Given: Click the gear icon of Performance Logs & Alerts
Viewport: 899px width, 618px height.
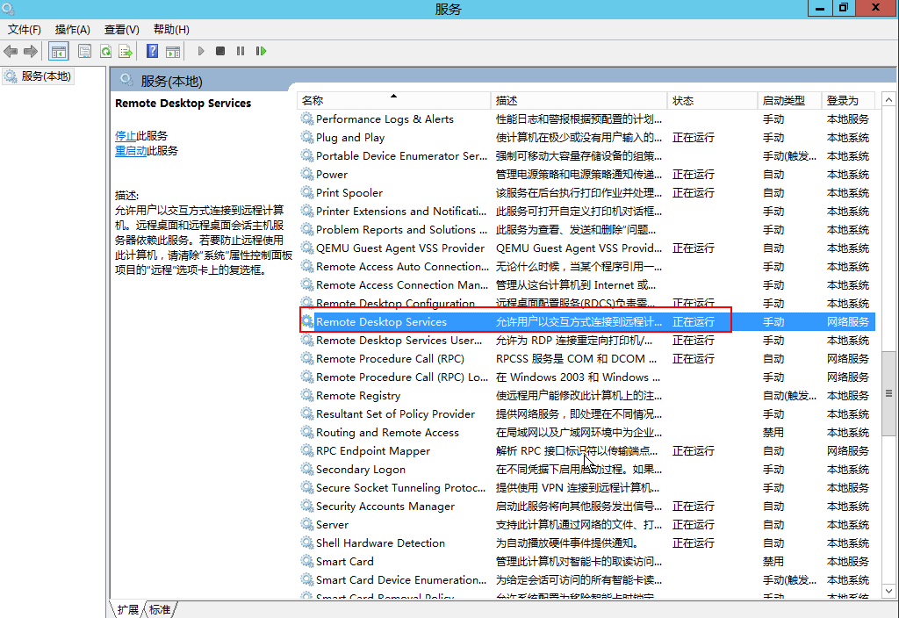Looking at the screenshot, I should click(307, 119).
